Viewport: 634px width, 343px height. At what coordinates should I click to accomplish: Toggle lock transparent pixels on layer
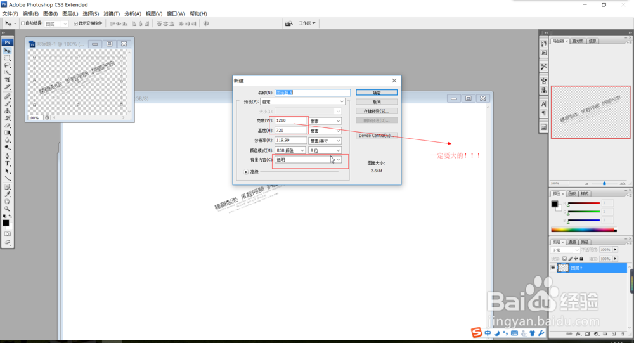tap(564, 259)
